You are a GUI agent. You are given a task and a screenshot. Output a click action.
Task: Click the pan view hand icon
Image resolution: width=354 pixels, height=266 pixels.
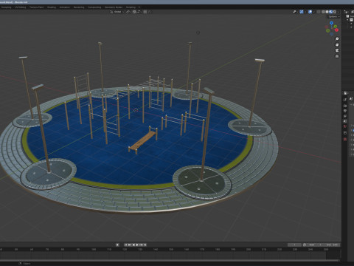[x=337, y=44]
